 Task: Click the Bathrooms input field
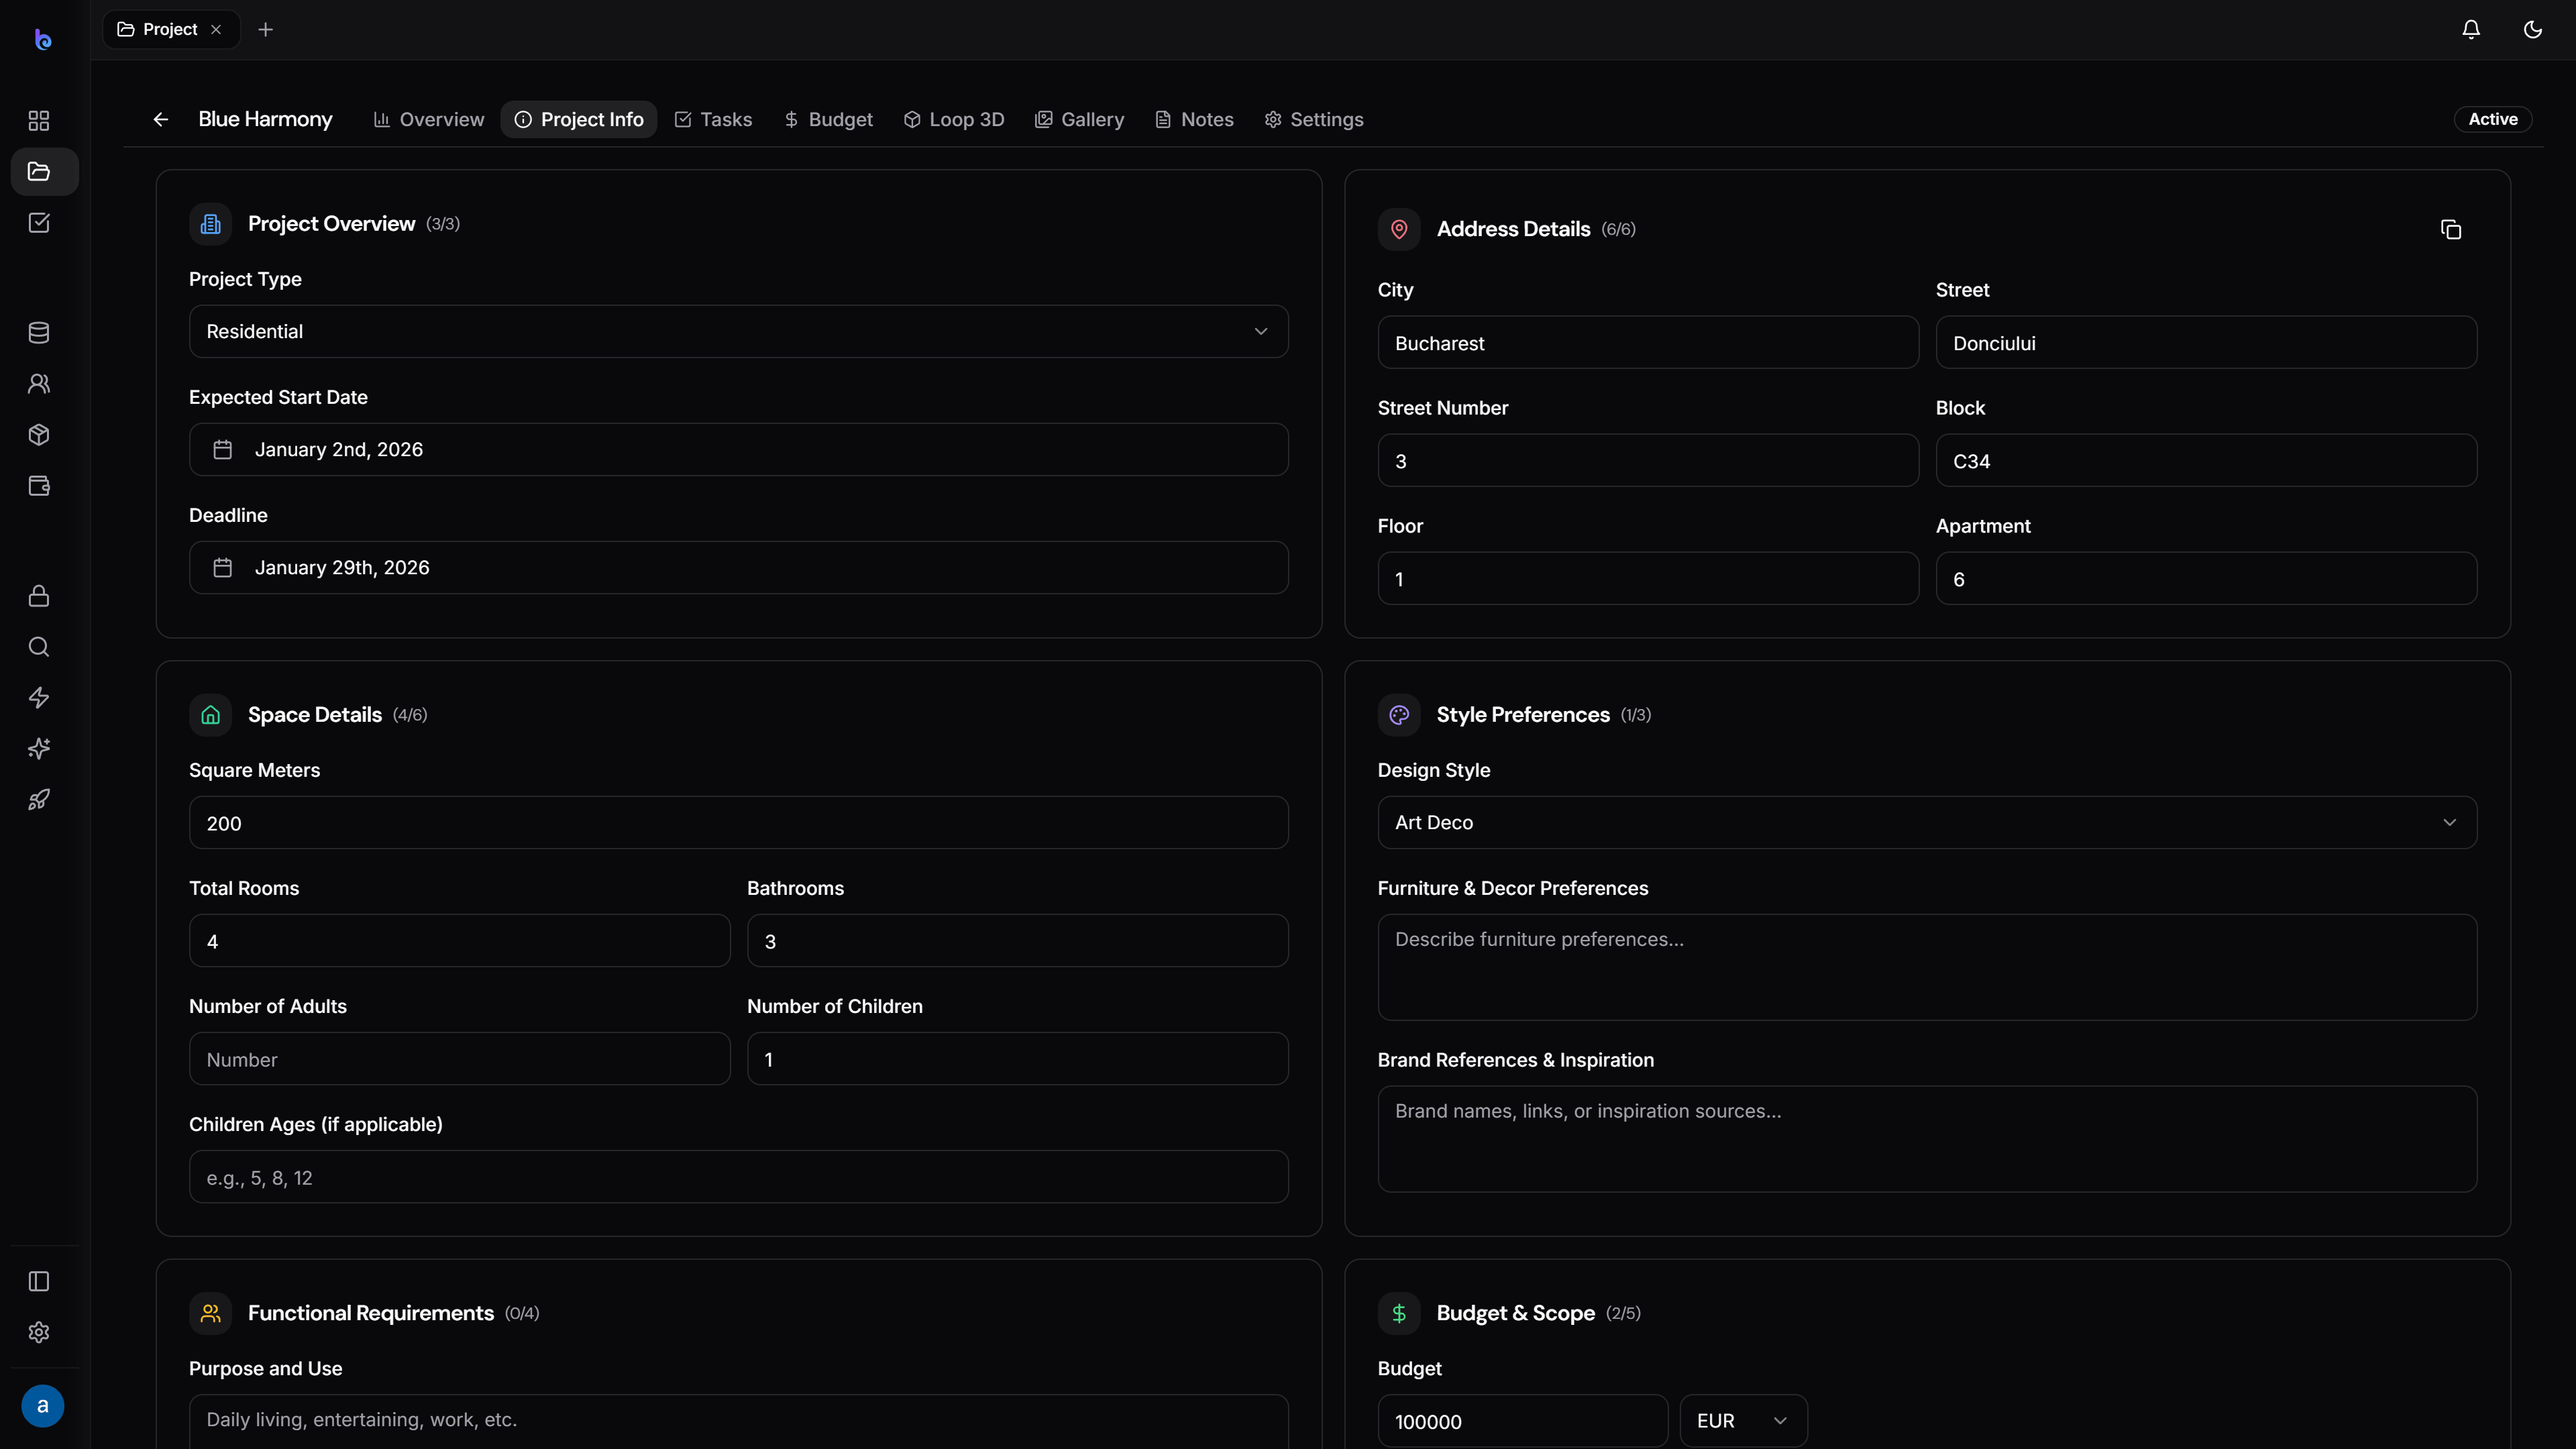pos(1018,941)
